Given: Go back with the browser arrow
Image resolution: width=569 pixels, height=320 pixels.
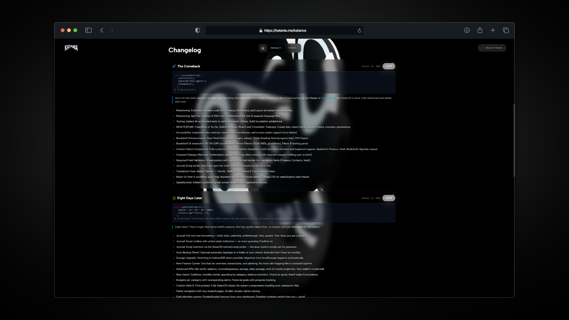Looking at the screenshot, I should pyautogui.click(x=102, y=30).
